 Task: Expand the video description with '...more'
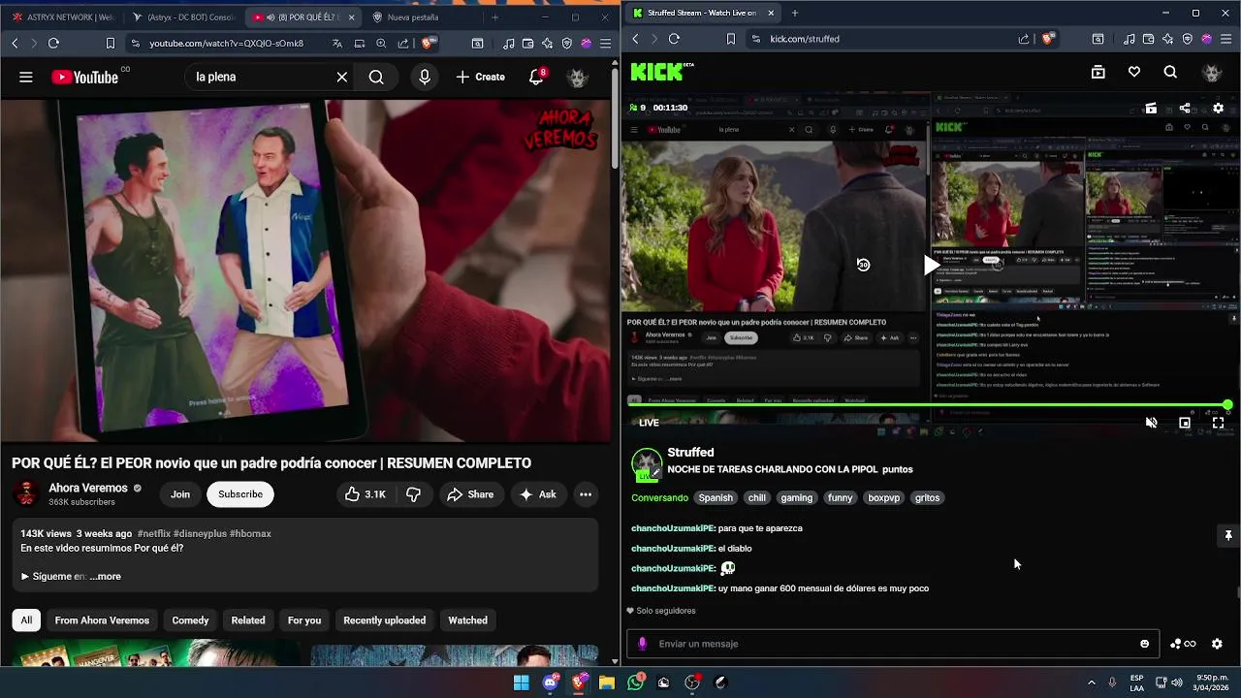click(x=106, y=576)
